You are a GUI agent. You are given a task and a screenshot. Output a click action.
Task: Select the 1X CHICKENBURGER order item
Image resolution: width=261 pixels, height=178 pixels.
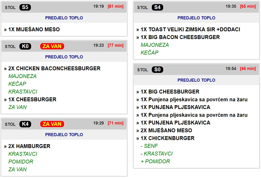tap(167, 138)
